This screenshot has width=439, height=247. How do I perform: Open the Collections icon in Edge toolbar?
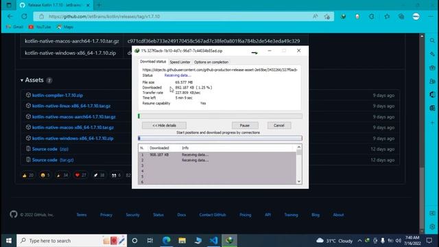tap(401, 16)
